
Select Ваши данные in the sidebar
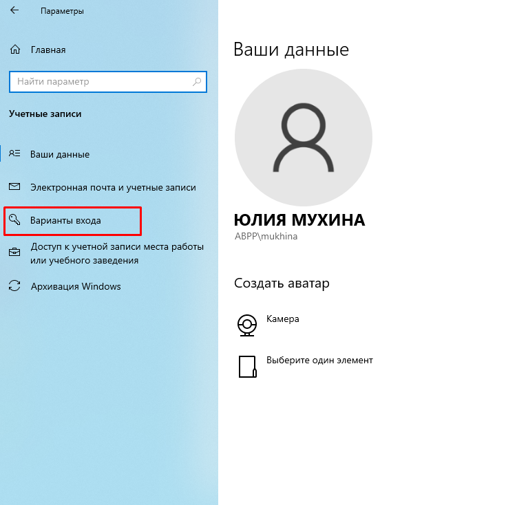click(x=60, y=154)
